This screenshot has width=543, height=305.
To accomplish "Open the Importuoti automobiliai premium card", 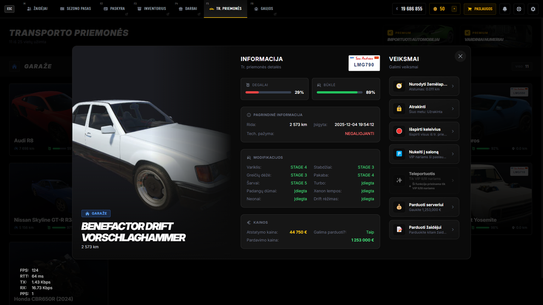I will tap(420, 36).
